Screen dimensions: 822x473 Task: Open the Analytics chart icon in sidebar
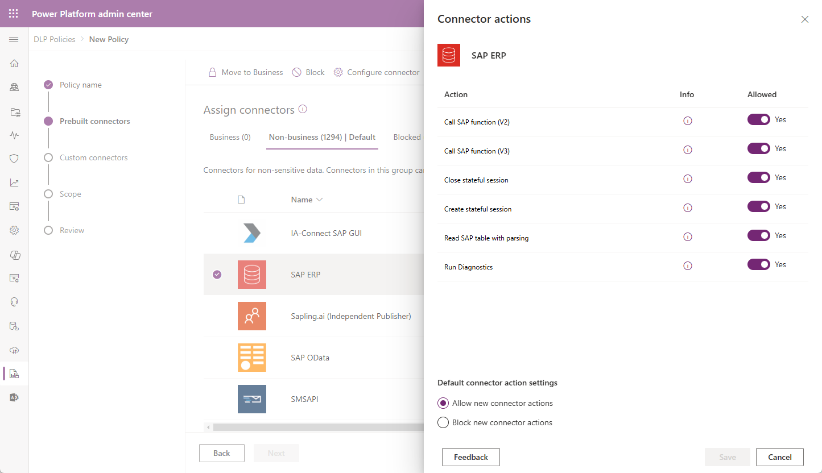point(14,182)
